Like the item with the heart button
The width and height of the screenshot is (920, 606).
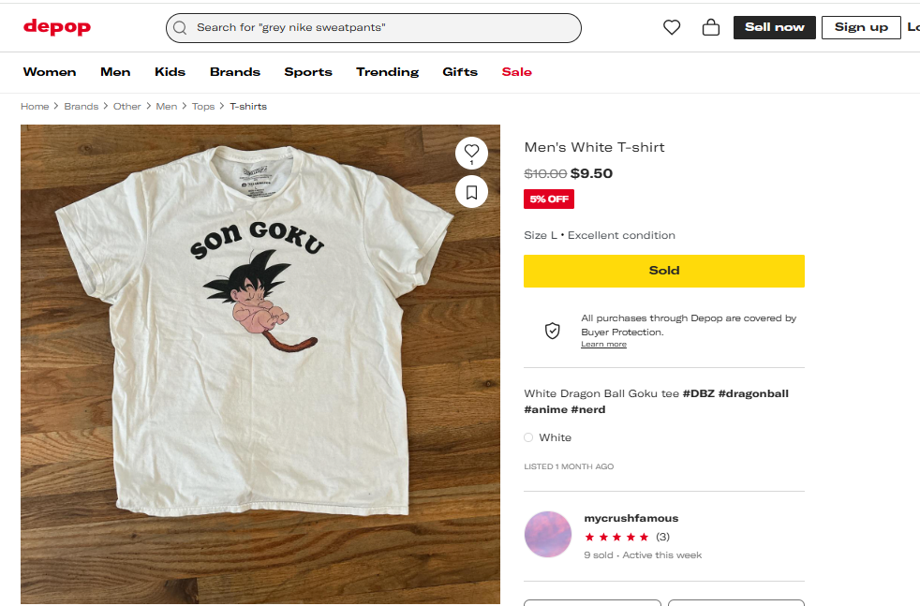[471, 151]
